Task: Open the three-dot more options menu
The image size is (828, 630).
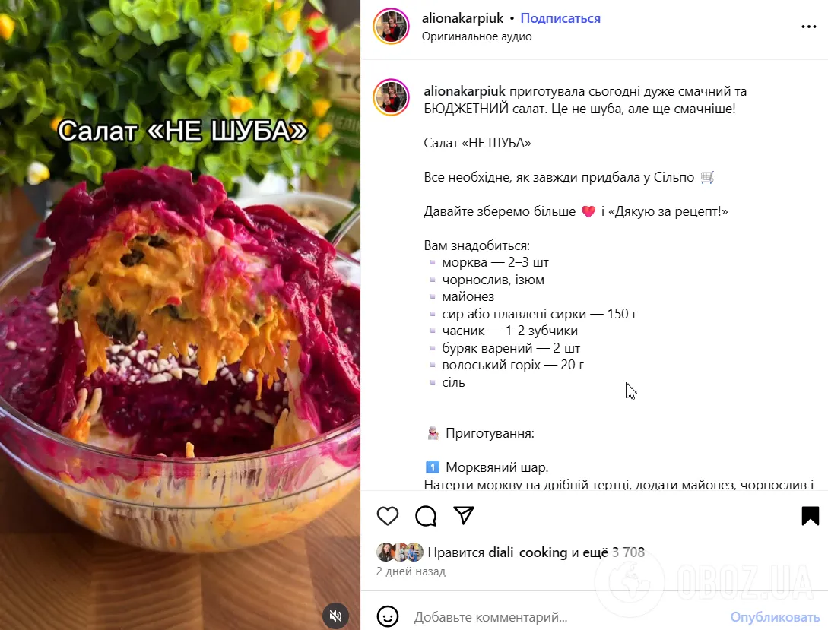Action: point(808,27)
